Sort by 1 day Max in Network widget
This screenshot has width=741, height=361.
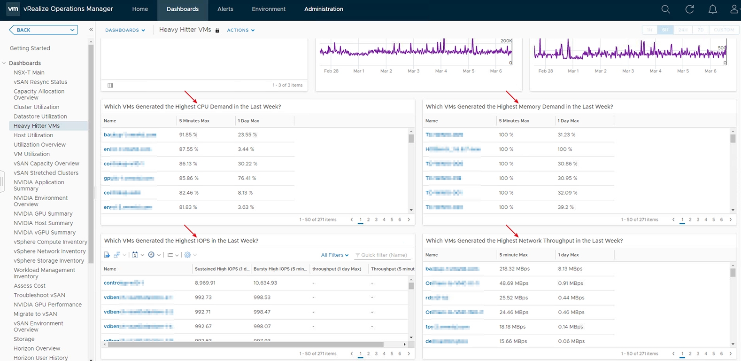tap(568, 255)
